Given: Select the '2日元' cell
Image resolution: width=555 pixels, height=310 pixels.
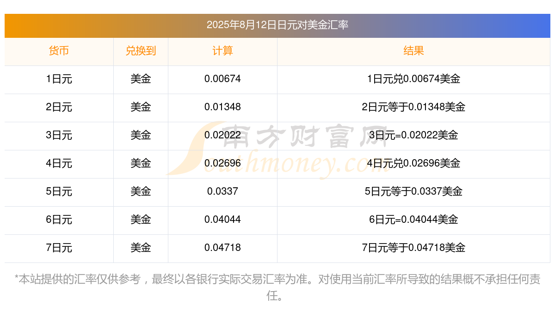Looking at the screenshot, I should point(59,107).
